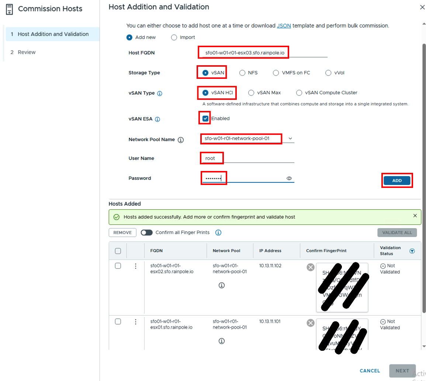The image size is (426, 381).
Task: Click the info icon under esx01 network pool
Action: (221, 341)
